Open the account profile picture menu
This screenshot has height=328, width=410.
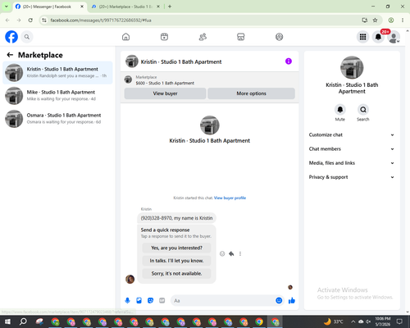coord(394,37)
